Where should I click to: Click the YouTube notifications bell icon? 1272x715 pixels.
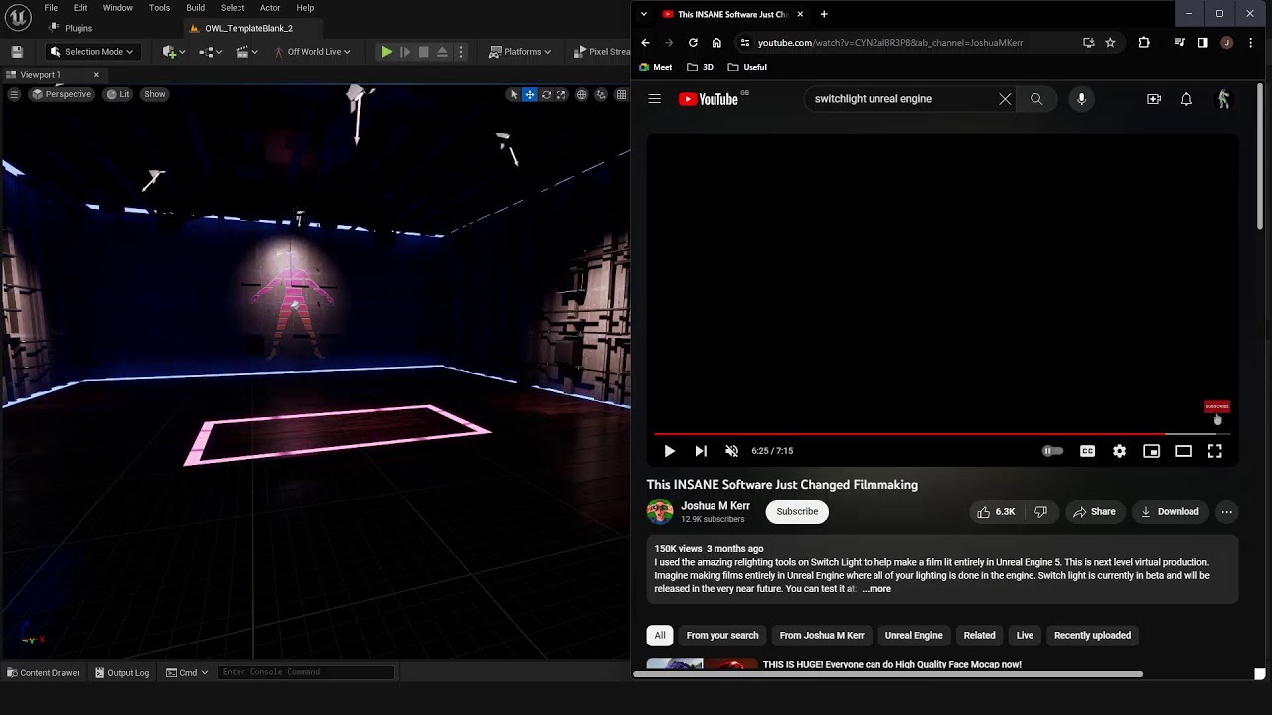[1186, 99]
